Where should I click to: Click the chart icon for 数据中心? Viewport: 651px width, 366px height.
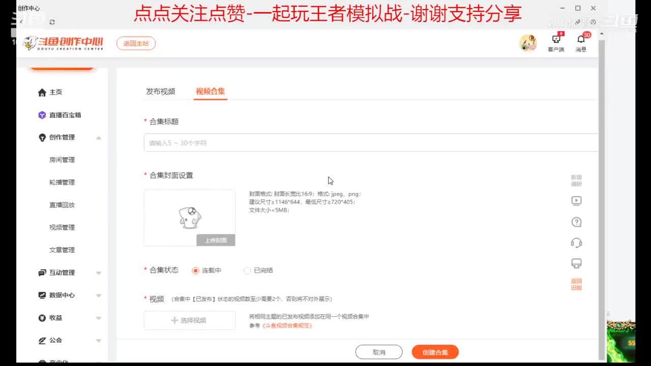(42, 295)
